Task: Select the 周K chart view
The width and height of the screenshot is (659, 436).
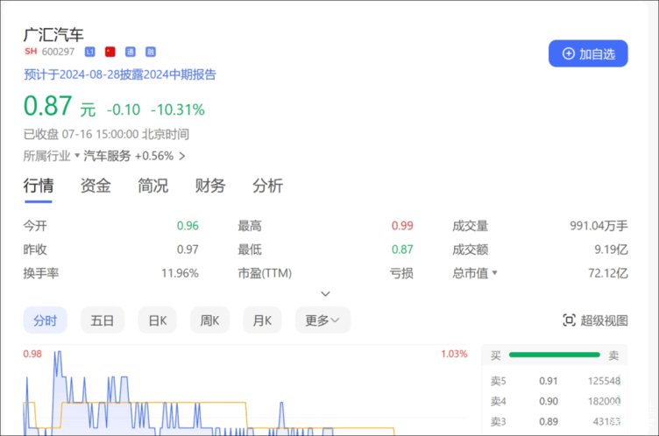Action: pos(209,320)
